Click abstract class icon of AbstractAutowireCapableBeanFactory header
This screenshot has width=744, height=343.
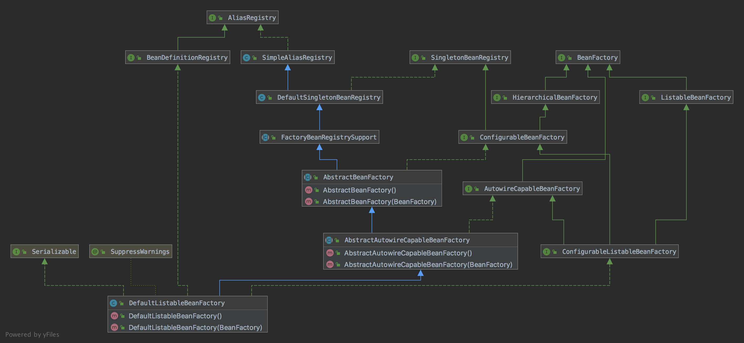tap(329, 240)
